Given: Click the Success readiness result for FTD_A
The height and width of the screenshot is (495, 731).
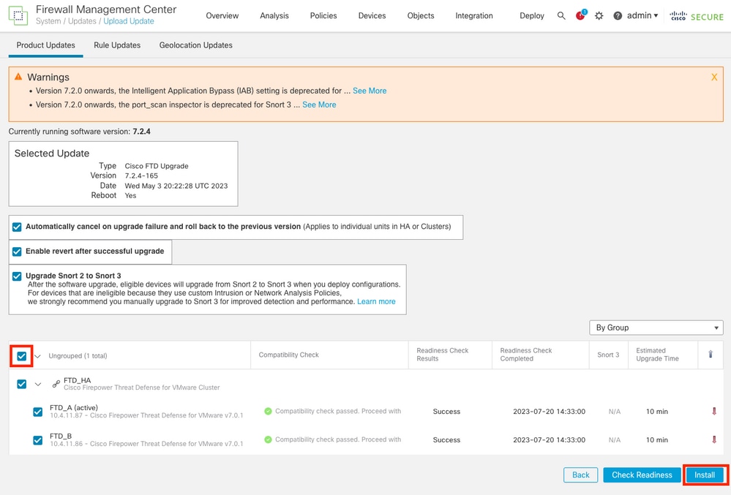Looking at the screenshot, I should point(446,412).
